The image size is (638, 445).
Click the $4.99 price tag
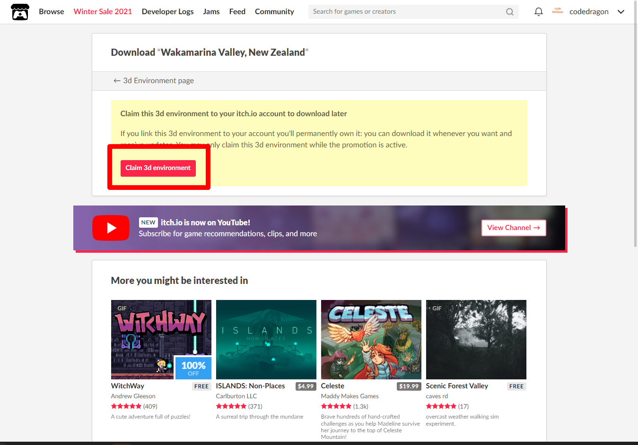[306, 386]
